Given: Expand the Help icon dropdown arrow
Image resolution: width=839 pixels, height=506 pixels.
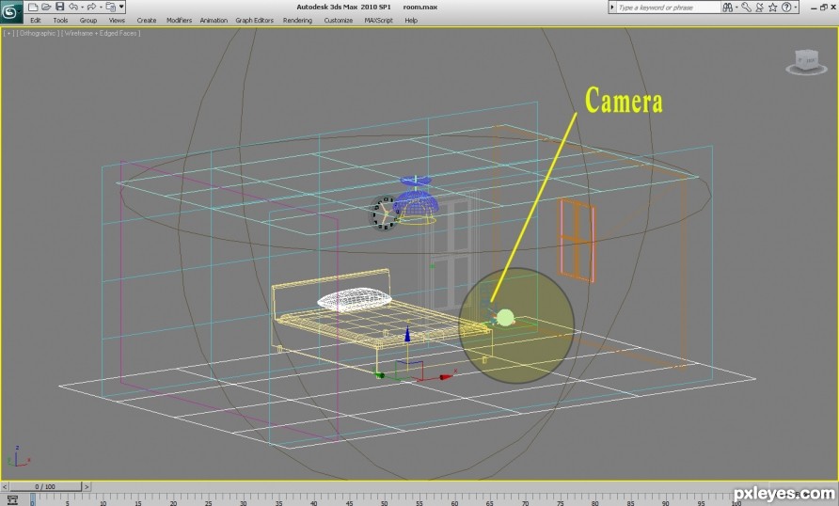Looking at the screenshot, I should tap(796, 7).
